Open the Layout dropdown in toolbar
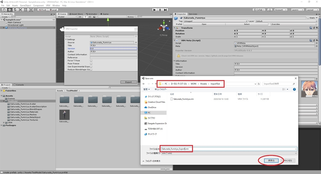The width and height of the screenshot is (321, 174). click(x=312, y=10)
